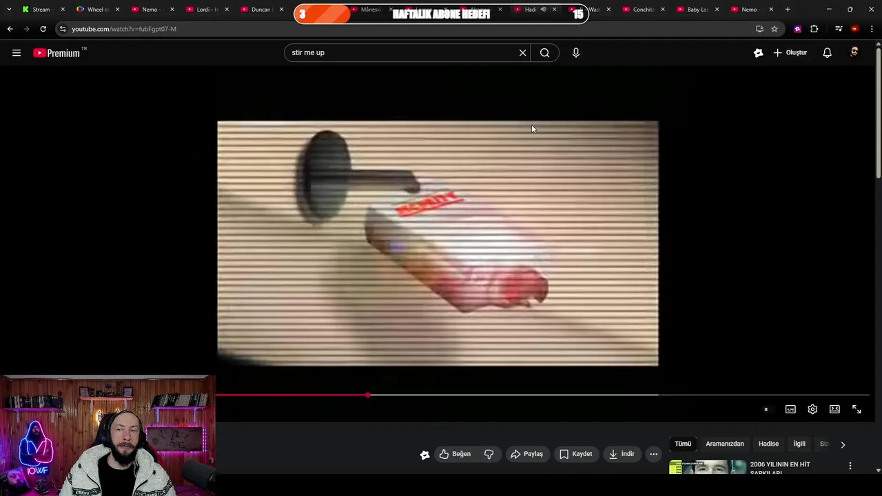Dislike the video with thumbs-down
882x496 pixels.
[x=489, y=454]
